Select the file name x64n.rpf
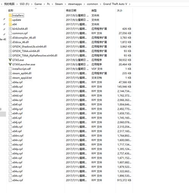The width and height of the screenshot is (189, 193). coord(17,140)
